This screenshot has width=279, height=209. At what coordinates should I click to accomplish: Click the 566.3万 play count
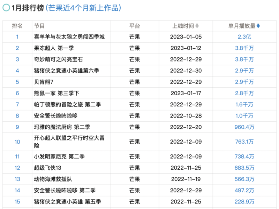pos(244,179)
